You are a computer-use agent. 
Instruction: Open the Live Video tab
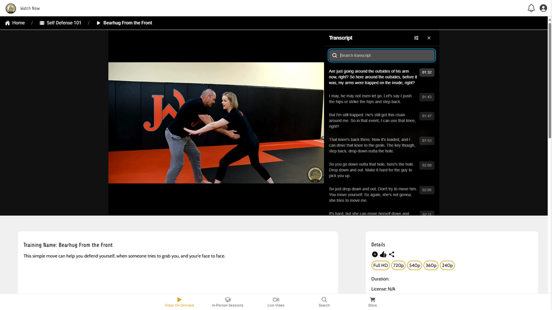click(275, 302)
